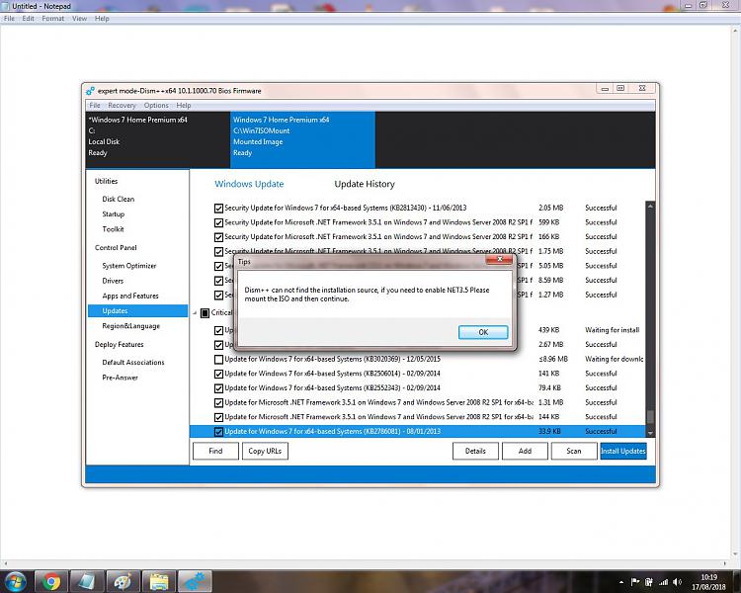This screenshot has width=741, height=593.
Task: Show hidden tray icons arrow
Action: [x=621, y=582]
